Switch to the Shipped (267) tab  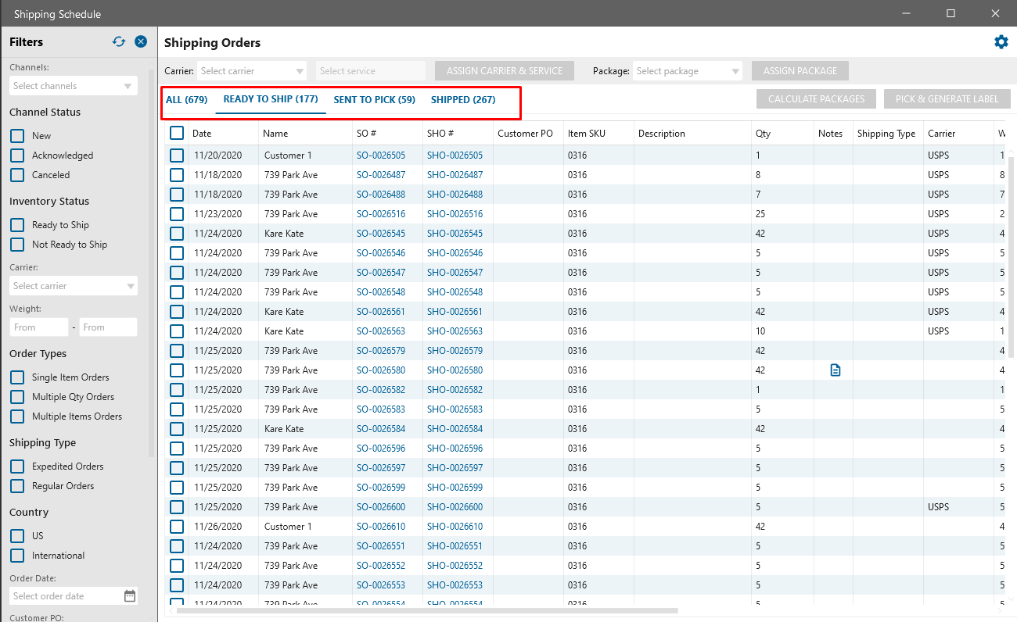[x=462, y=100]
